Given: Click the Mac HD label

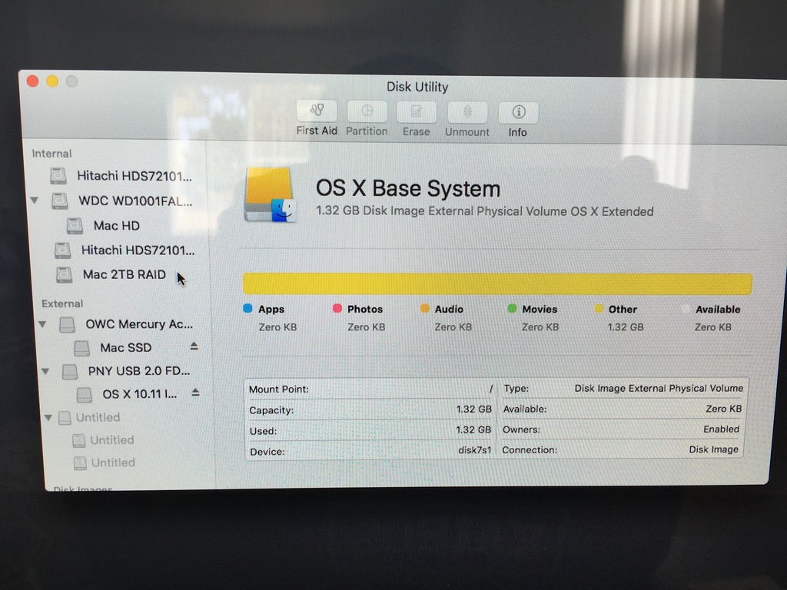Looking at the screenshot, I should (117, 226).
